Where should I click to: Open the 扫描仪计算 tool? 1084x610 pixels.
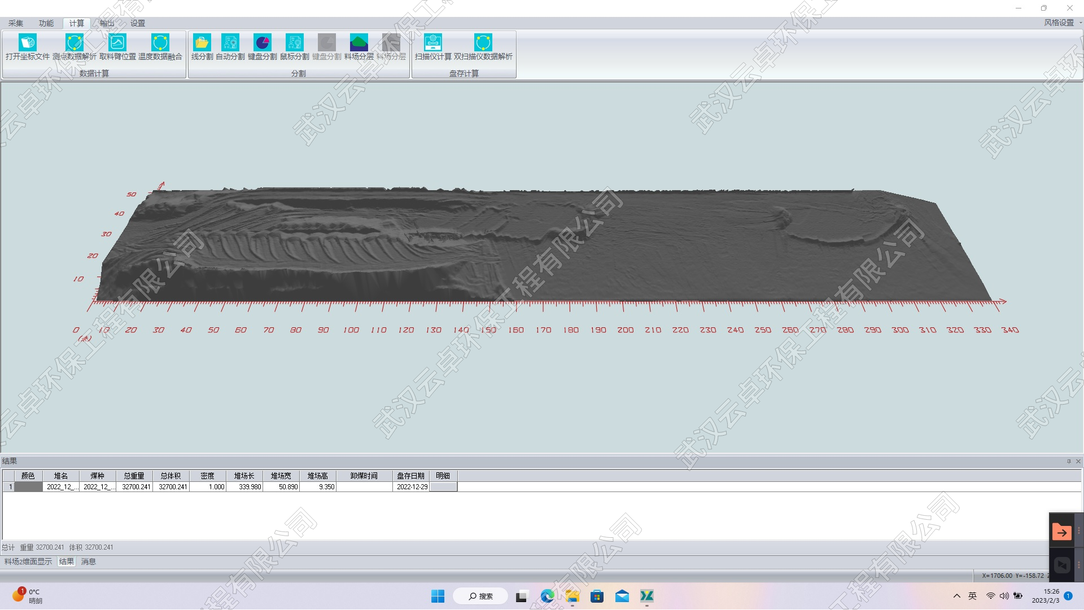pos(433,47)
